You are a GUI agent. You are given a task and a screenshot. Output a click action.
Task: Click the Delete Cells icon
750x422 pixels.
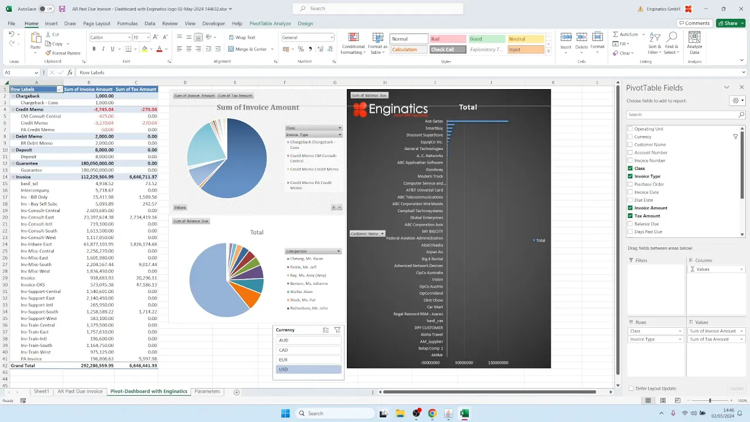pos(581,38)
